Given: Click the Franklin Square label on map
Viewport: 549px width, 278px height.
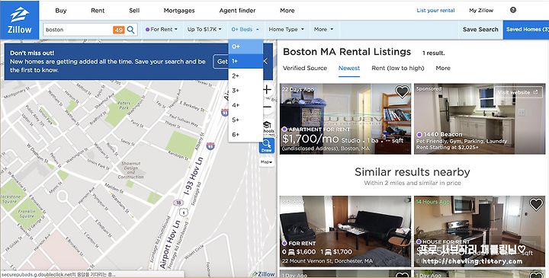Looking at the screenshot, I should 27,213.
